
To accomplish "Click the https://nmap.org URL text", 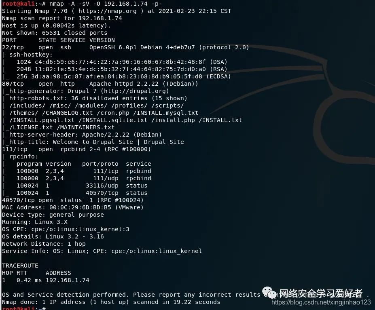I will (x=107, y=11).
